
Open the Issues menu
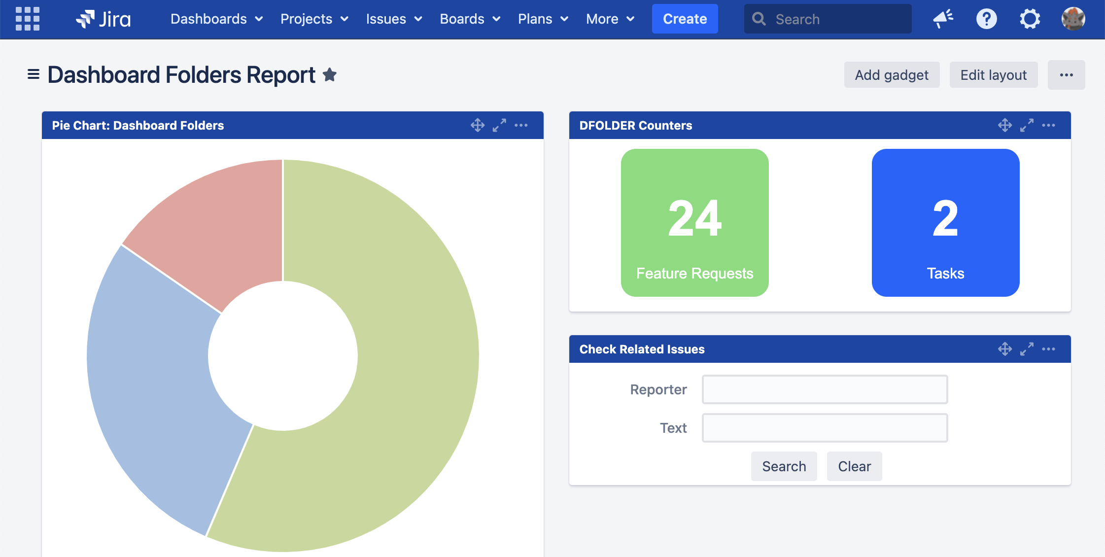(x=394, y=19)
